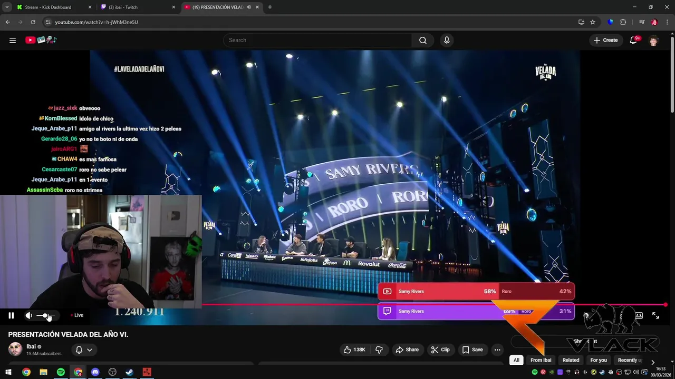Go back in browser history
The image size is (675, 379).
7,22
